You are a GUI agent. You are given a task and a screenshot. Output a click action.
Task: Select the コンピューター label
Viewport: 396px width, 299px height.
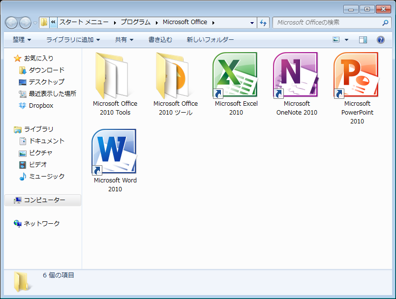click(x=44, y=200)
